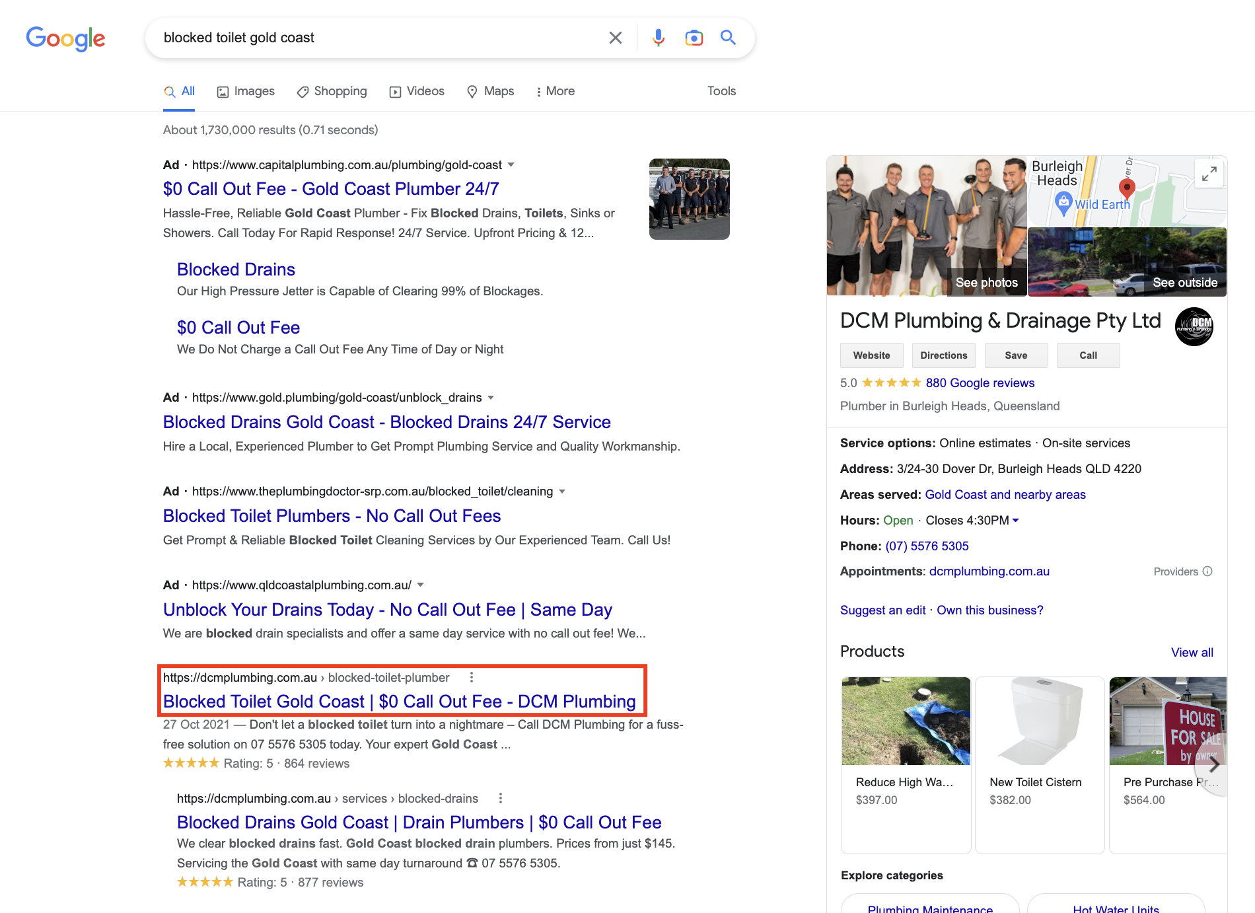Expand the hours dropdown next to Closes 4:30PM
1255x913 pixels.
pos(1016,521)
